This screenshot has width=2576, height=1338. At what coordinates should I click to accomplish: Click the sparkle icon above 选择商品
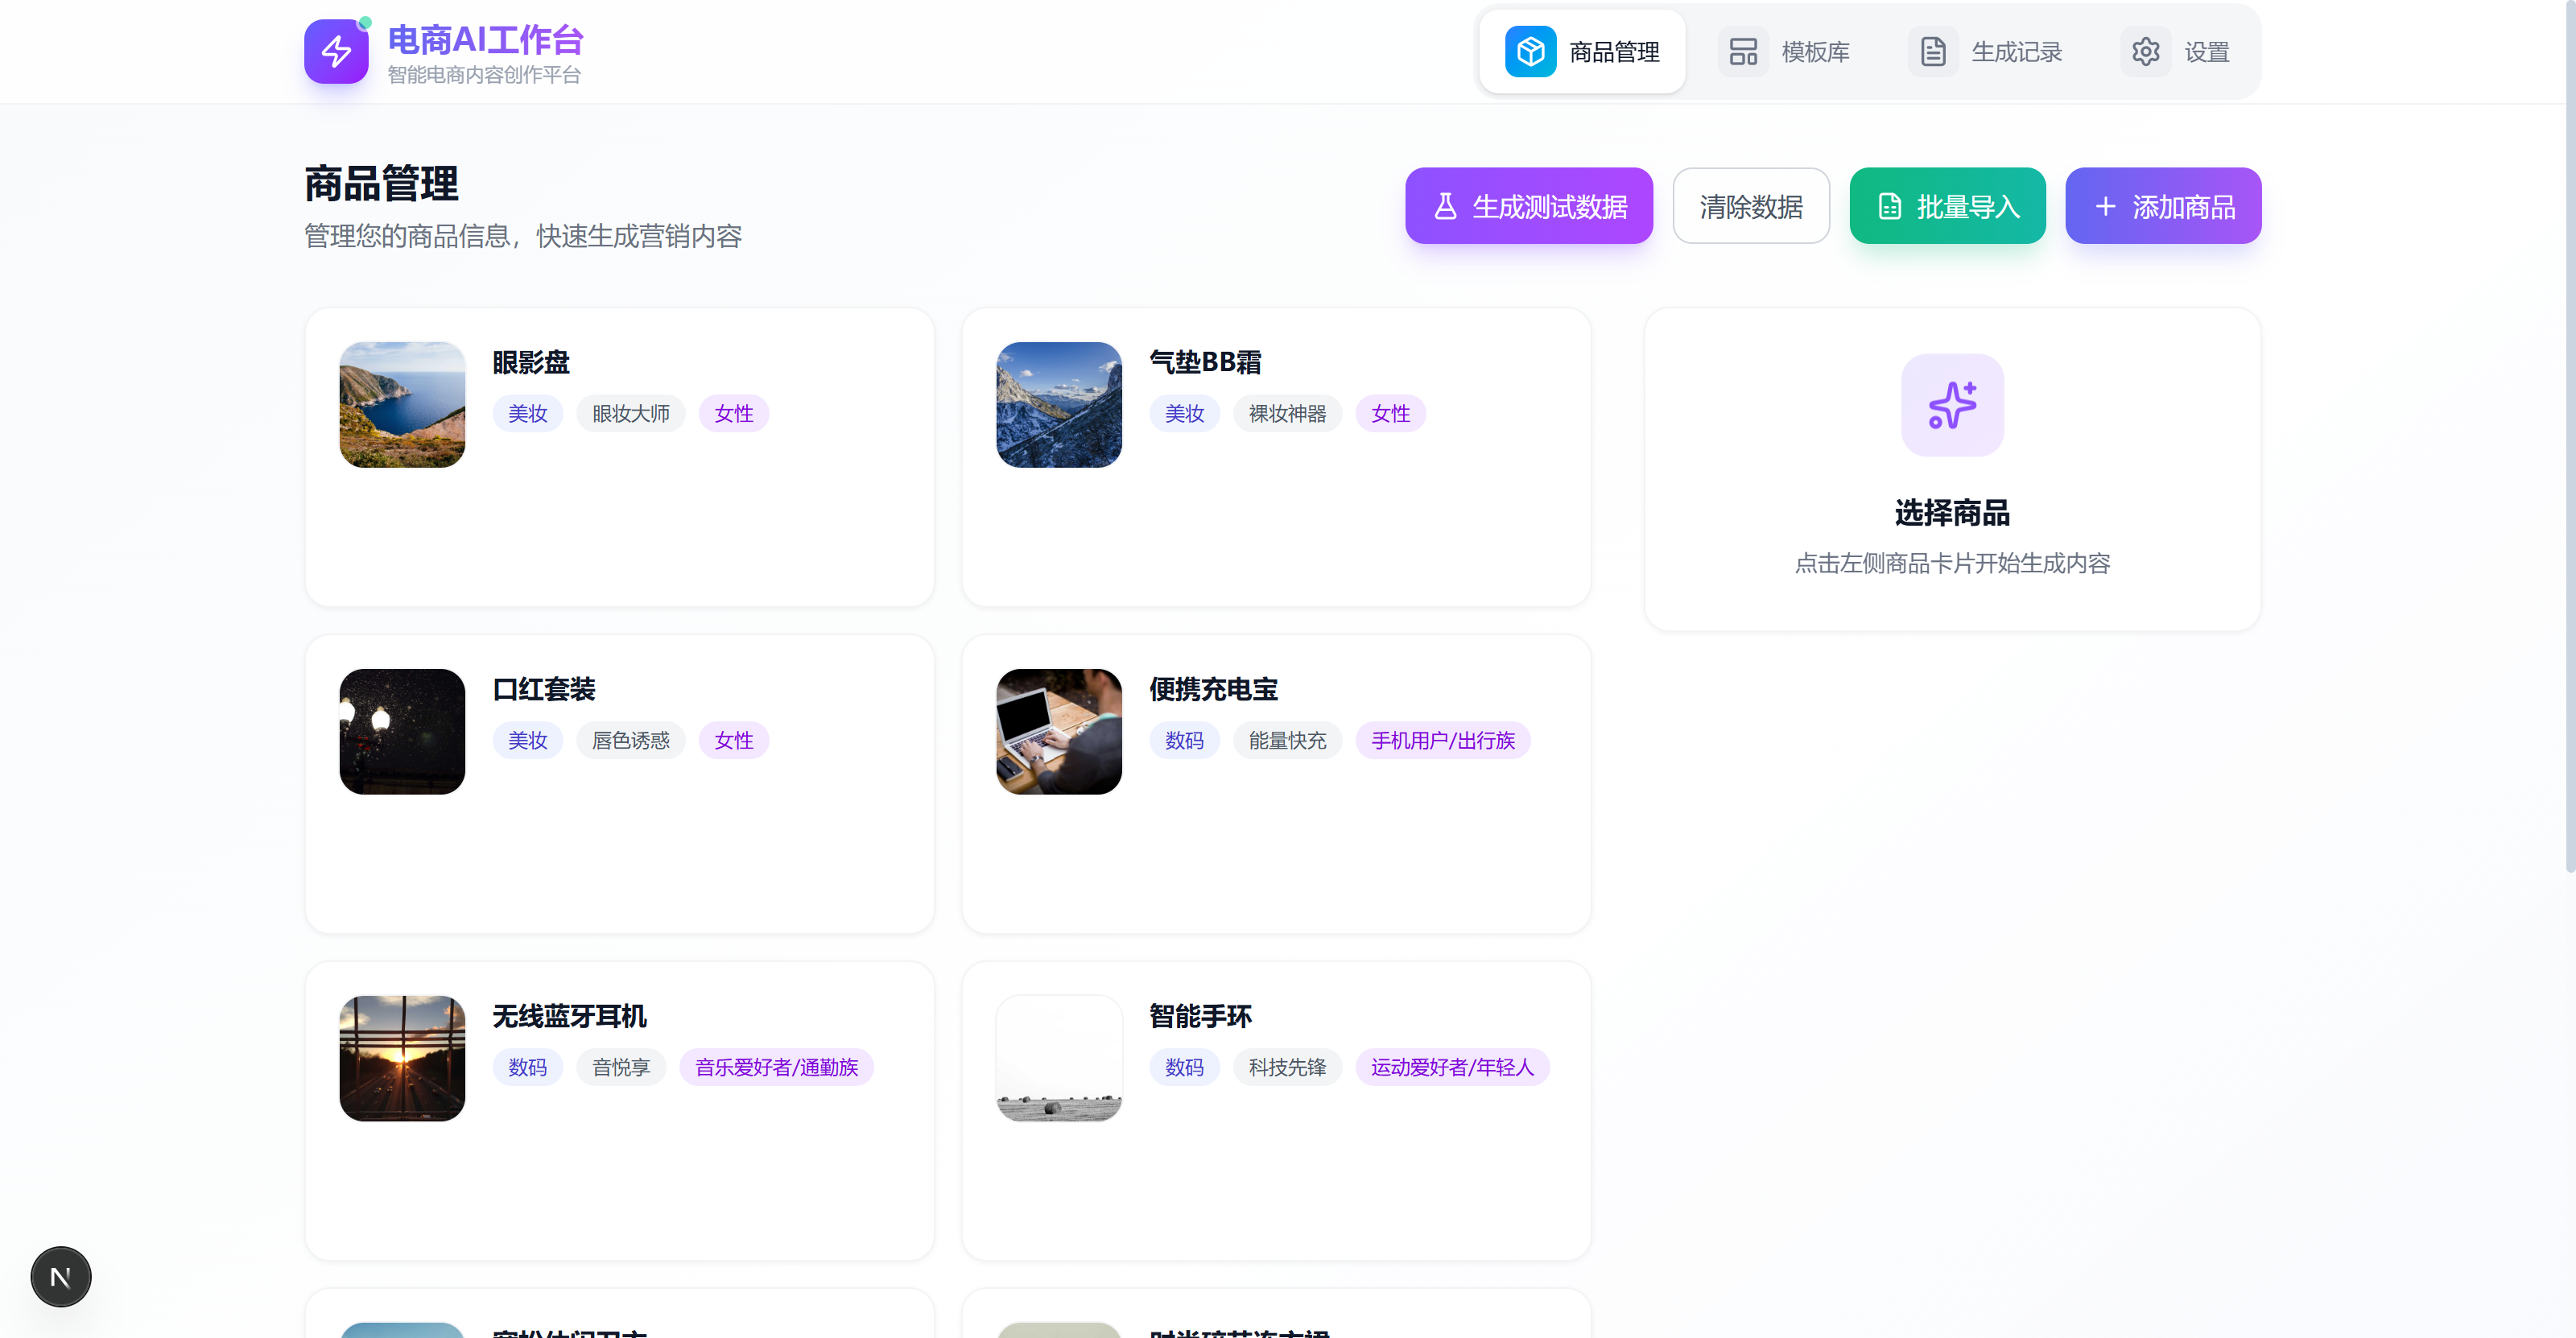tap(1952, 405)
